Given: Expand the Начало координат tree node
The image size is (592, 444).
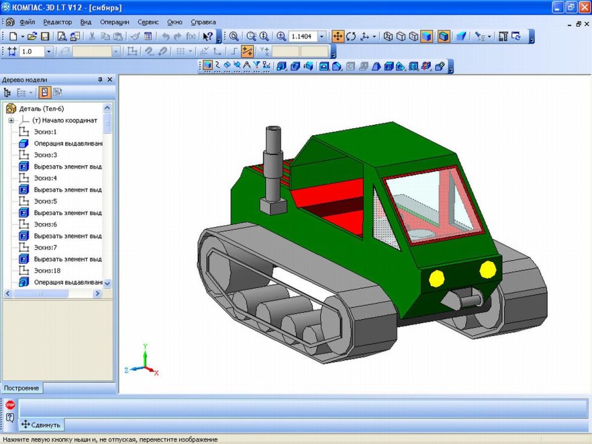Looking at the screenshot, I should pos(11,120).
